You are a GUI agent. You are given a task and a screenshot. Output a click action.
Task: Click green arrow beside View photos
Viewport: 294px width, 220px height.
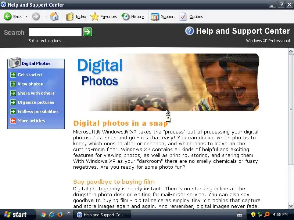coord(13,84)
